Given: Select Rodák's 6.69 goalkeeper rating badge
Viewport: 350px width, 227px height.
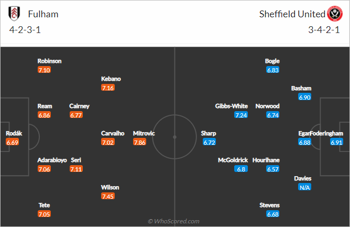Looking at the screenshot, I should (x=12, y=142).
